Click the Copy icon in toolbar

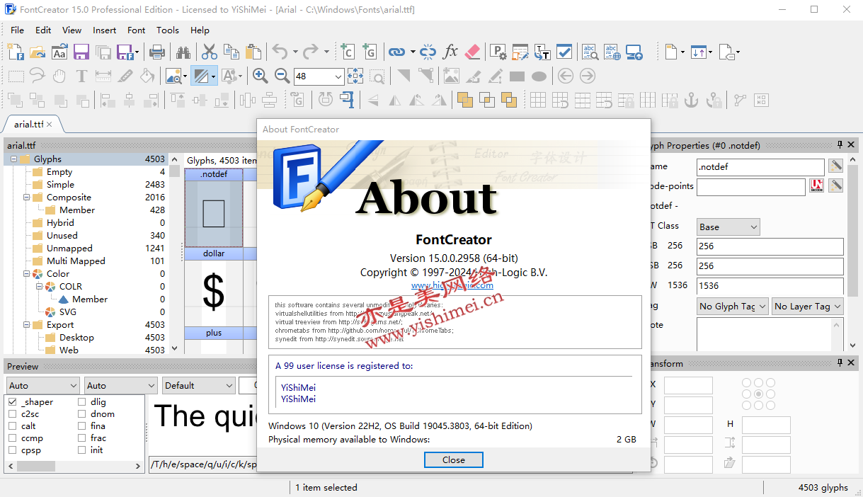click(231, 52)
